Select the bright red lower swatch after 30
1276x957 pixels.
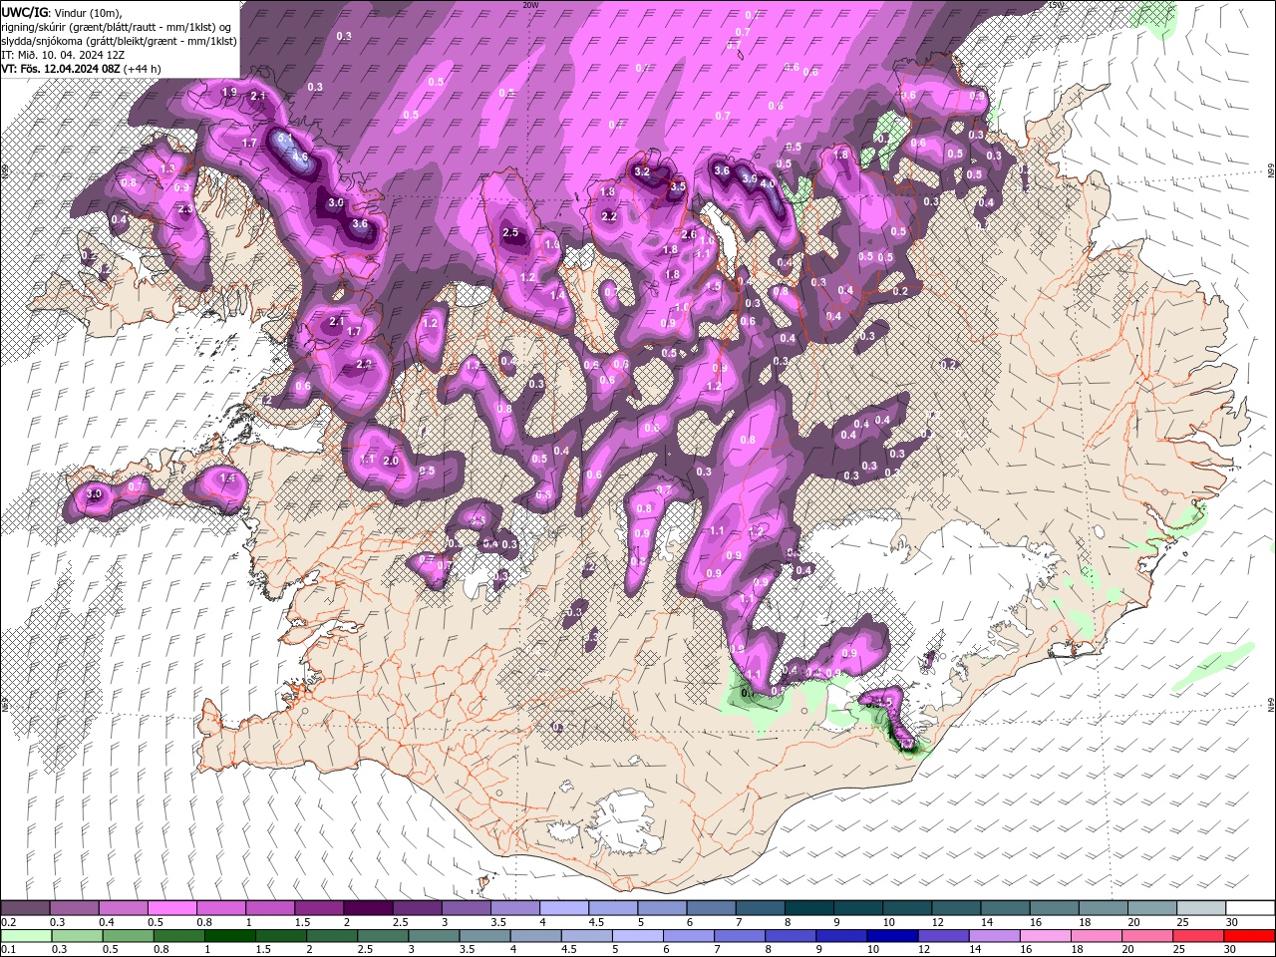[1248, 935]
